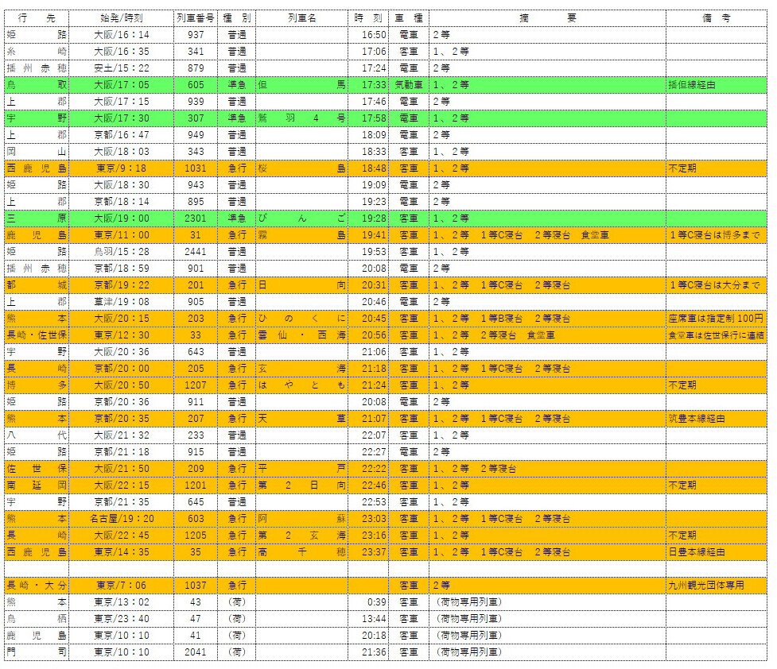Click train name 第2玄海 cell
Viewport: 777px width, 669px height.
coord(301,536)
